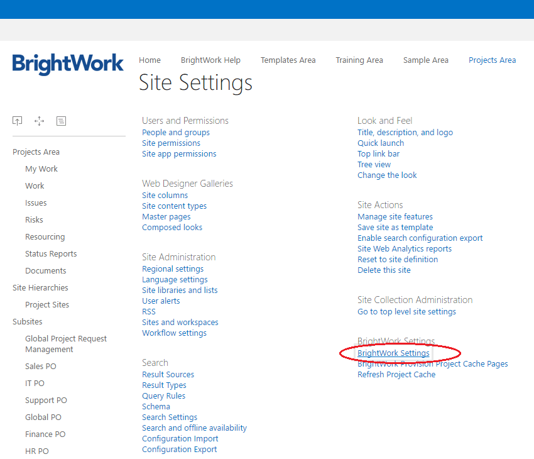The height and width of the screenshot is (459, 534).
Task: Go to the Training Area tab
Action: (359, 60)
